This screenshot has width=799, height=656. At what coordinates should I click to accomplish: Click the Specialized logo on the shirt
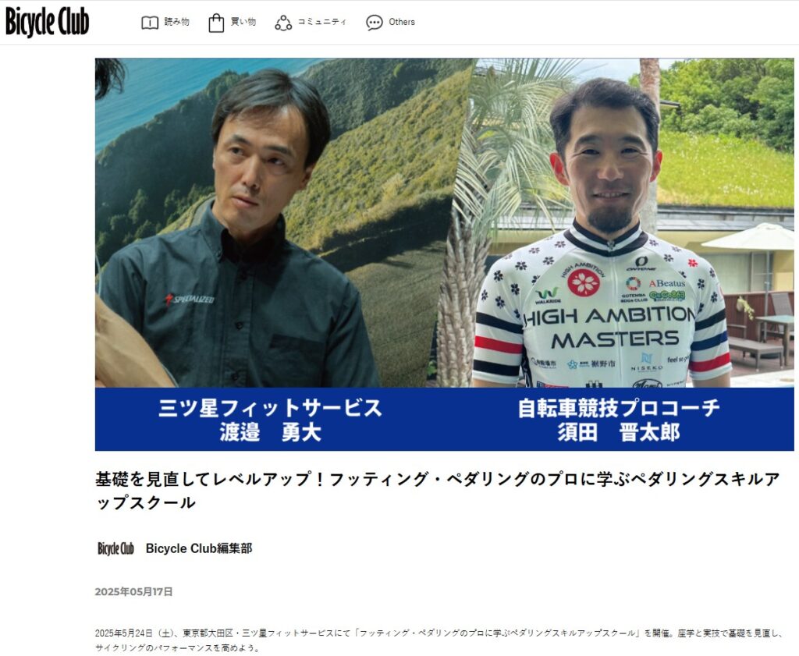click(190, 299)
